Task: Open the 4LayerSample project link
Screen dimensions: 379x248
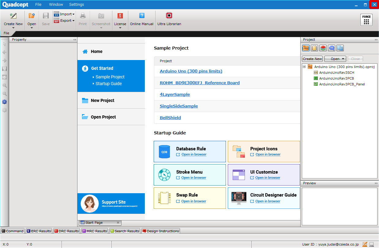Action: tap(175, 94)
